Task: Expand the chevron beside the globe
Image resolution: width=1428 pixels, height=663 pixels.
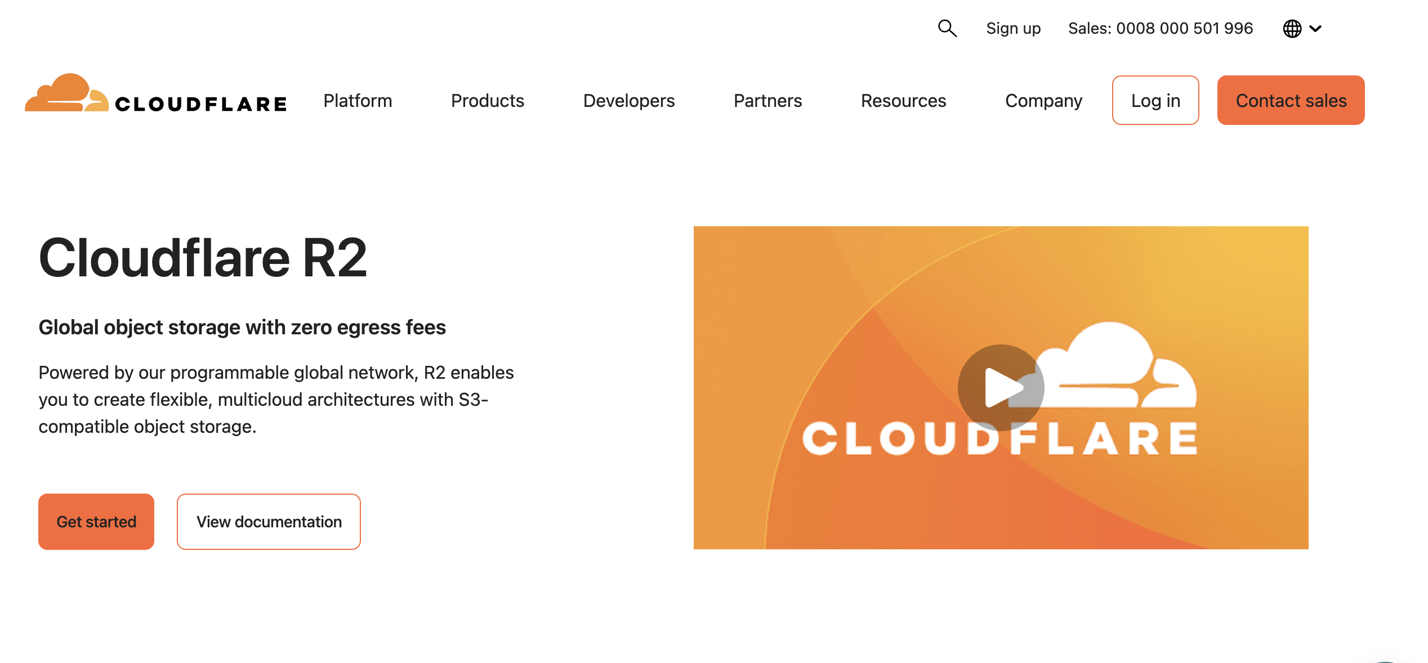Action: [x=1316, y=29]
